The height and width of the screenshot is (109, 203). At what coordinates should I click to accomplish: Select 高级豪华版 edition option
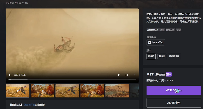coord(174,57)
